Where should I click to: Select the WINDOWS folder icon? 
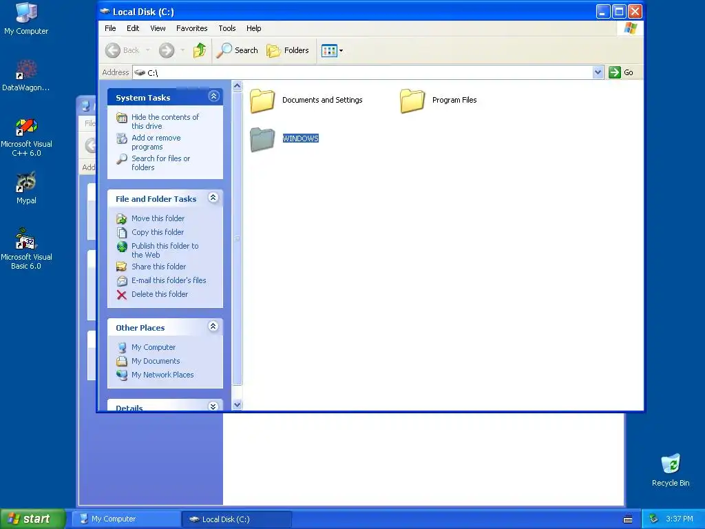click(262, 139)
